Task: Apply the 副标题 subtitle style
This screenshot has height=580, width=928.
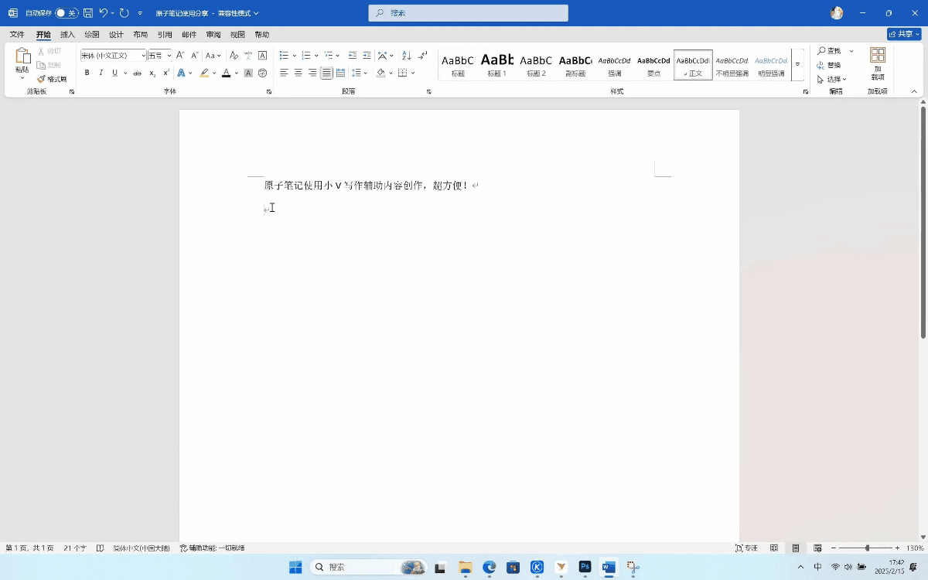Action: coord(575,64)
